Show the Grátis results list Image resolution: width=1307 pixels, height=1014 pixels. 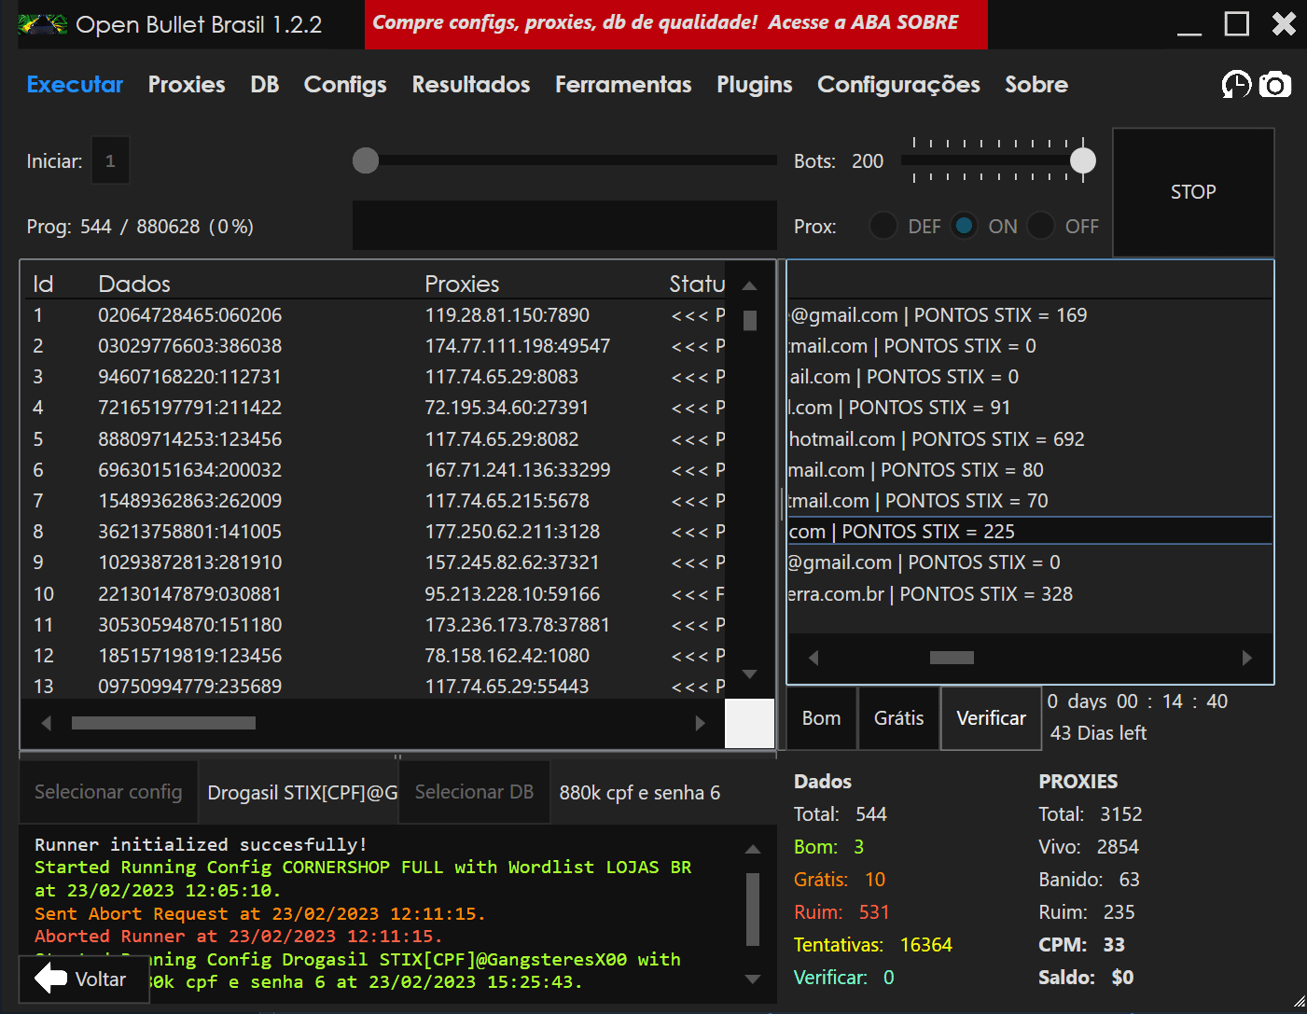tap(898, 718)
